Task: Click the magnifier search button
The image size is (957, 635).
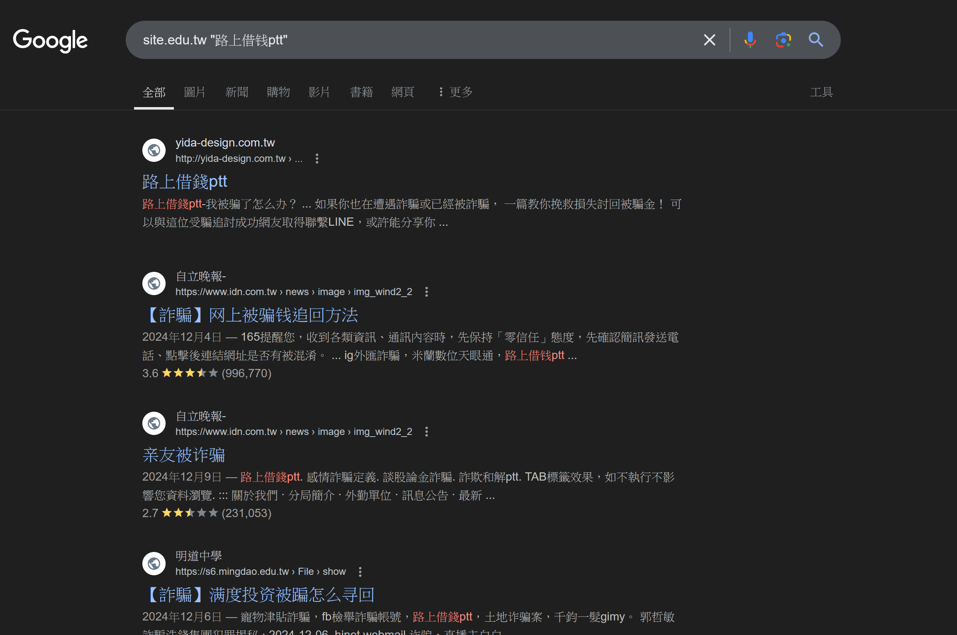Action: (816, 40)
